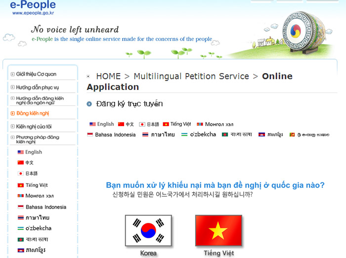Screen dimensions: 346x258
Task: Click the Uzbekistan flag in the sidebar
Action: click(21, 228)
